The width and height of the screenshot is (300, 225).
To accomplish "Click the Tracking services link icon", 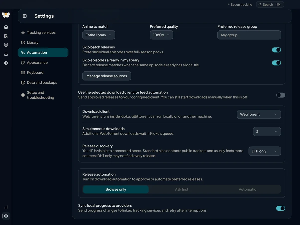I will point(23,32).
